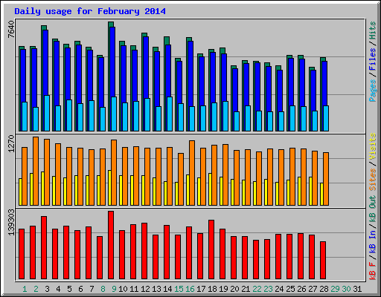Click the Files legend label
This screenshot has height=297, width=381.
point(373,59)
